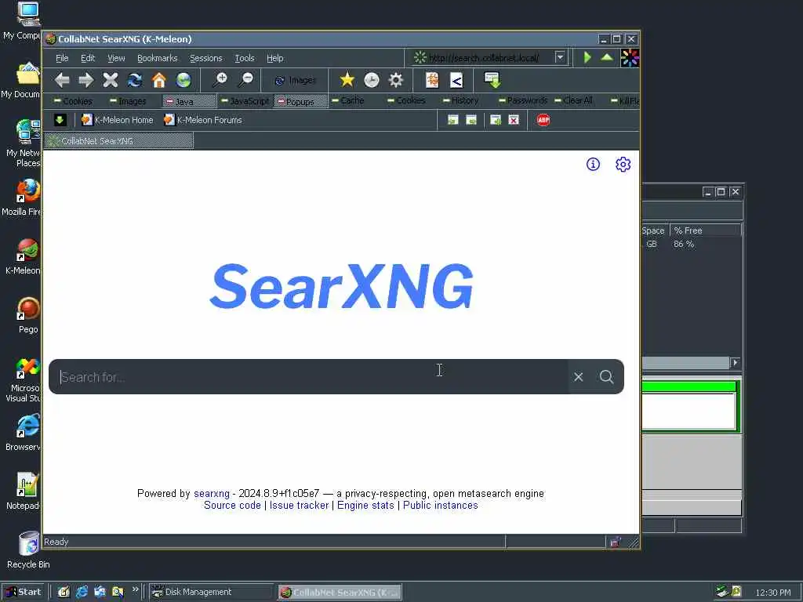Image resolution: width=803 pixels, height=602 pixels.
Task: Toggle Java in the privacy bar
Action: [x=189, y=101]
